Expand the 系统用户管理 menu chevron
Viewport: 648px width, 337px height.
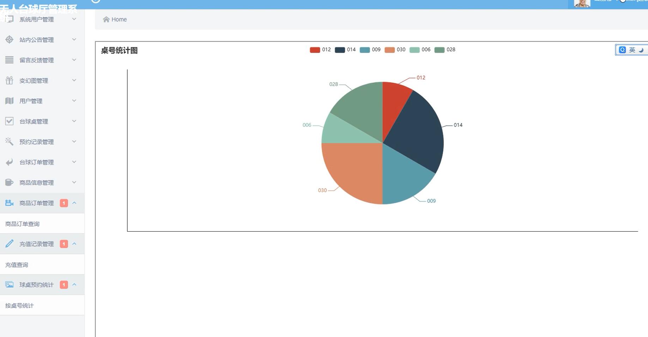point(74,19)
